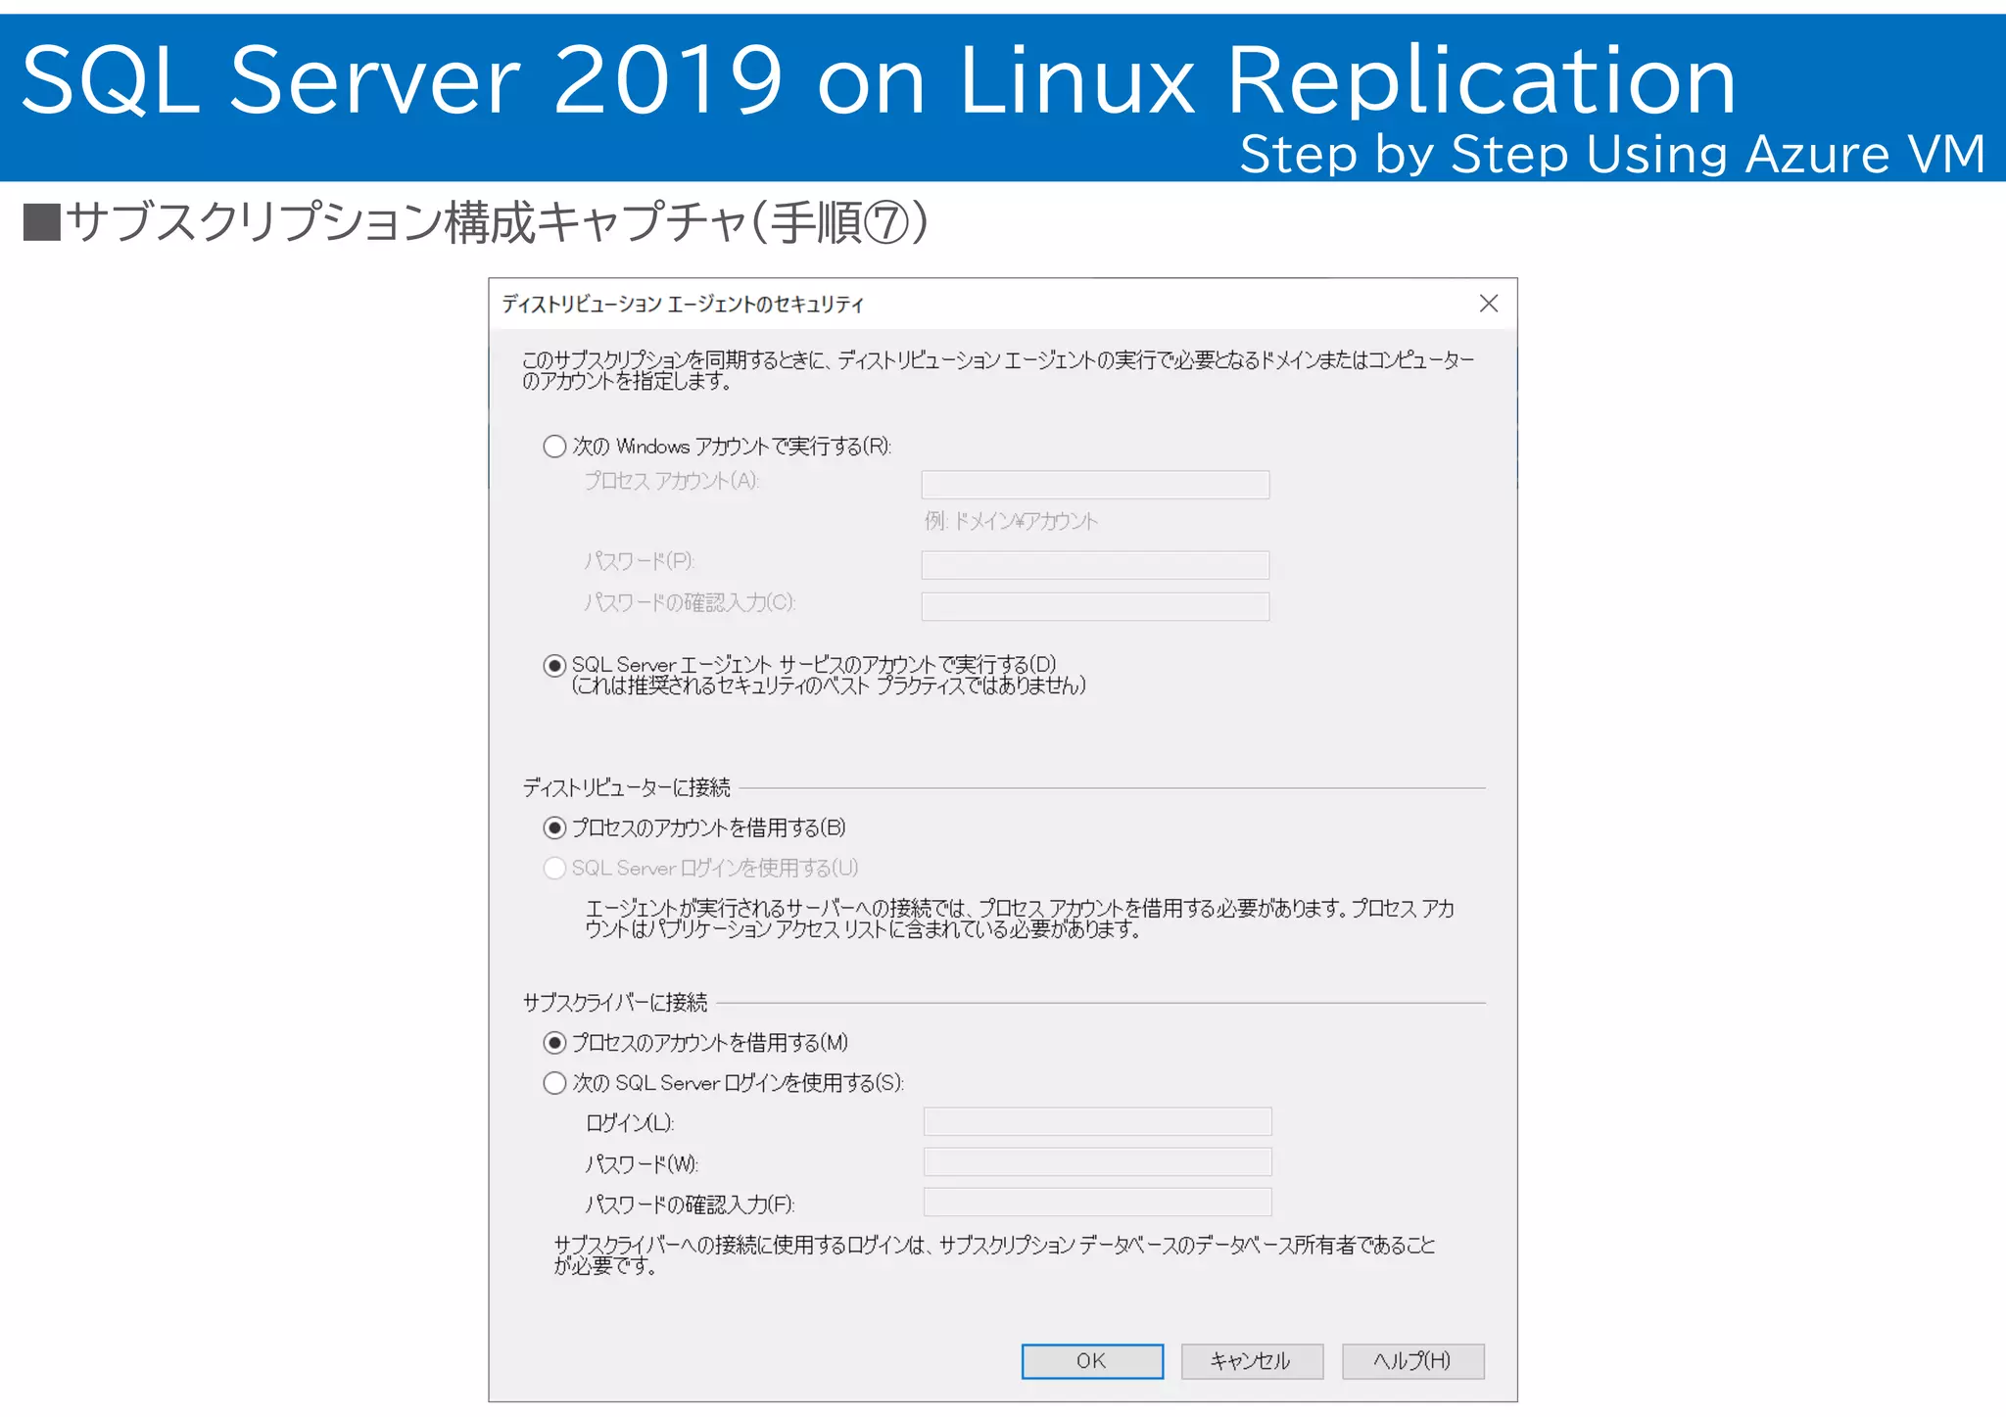This screenshot has height=1417, width=2006.
Task: Click the subscriber confirm password (F) field
Action: 1097,1203
